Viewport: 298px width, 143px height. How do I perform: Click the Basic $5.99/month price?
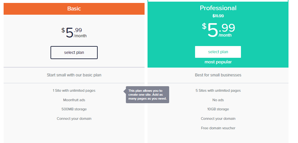pyautogui.click(x=74, y=32)
